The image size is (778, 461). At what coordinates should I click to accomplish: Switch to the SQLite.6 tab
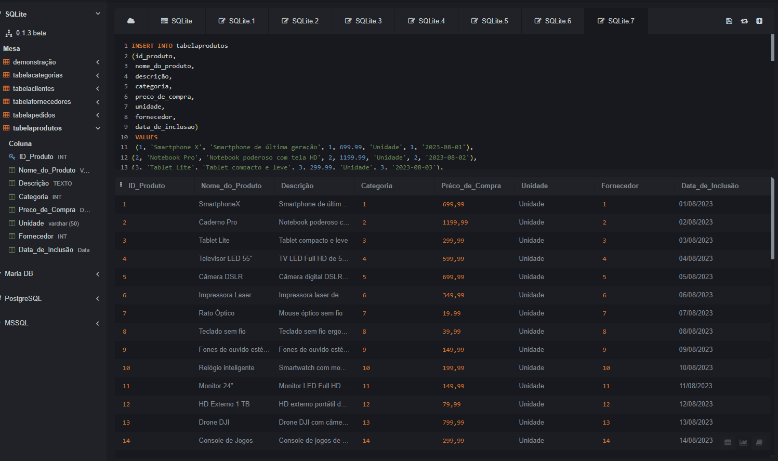tap(553, 21)
